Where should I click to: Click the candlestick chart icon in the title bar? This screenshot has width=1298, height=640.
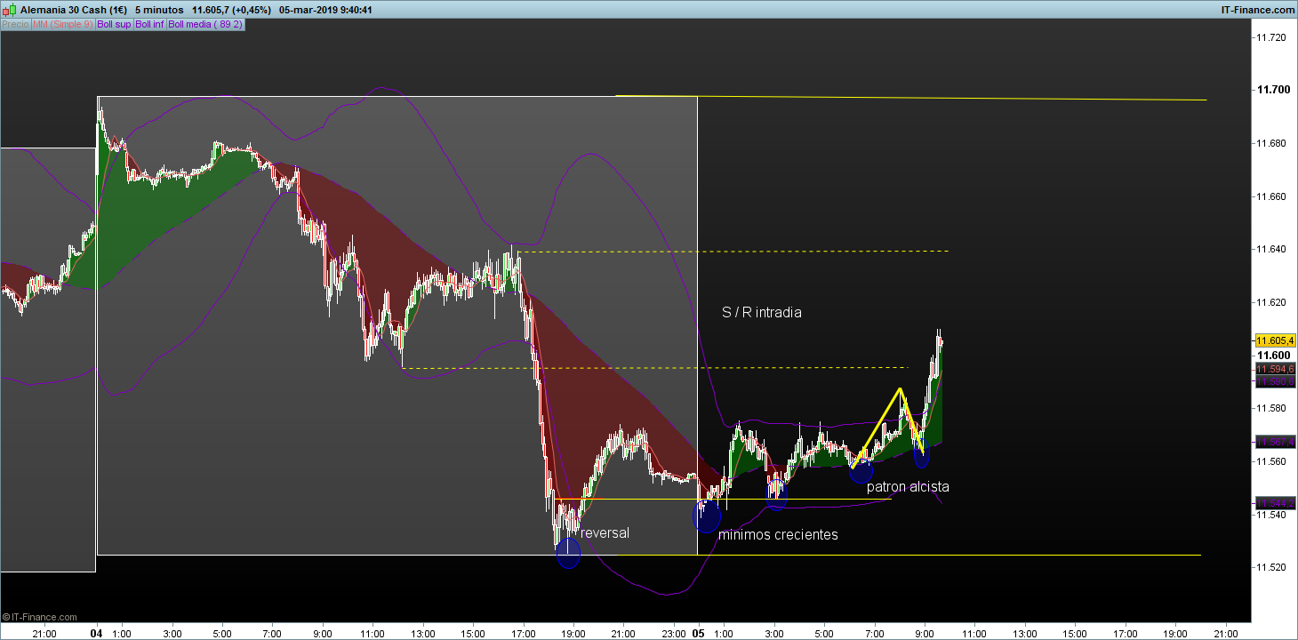pos(10,10)
